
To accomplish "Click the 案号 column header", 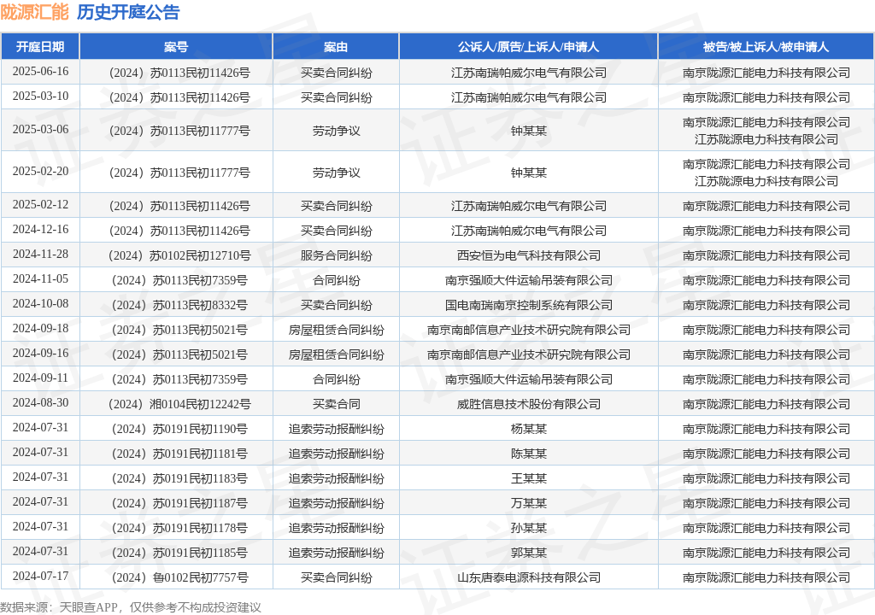I will [x=176, y=47].
